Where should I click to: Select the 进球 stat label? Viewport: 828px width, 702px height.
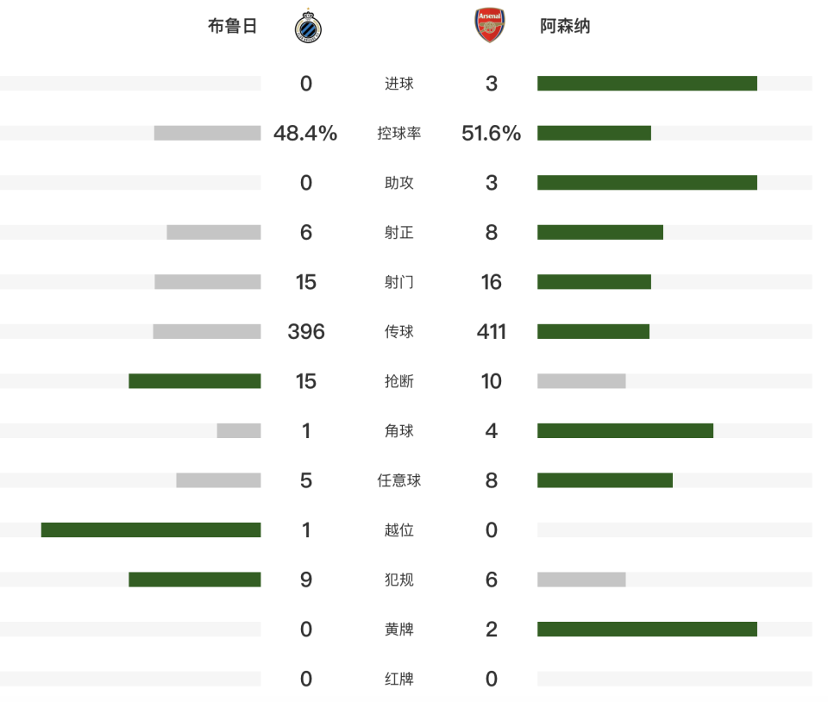pyautogui.click(x=398, y=84)
